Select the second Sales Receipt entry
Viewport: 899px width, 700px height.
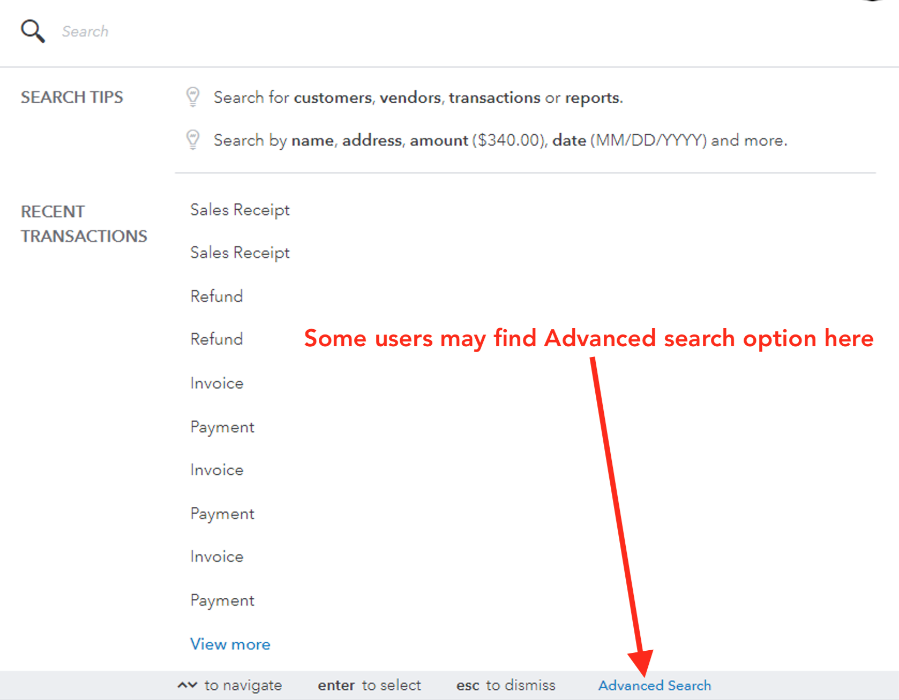click(x=239, y=253)
